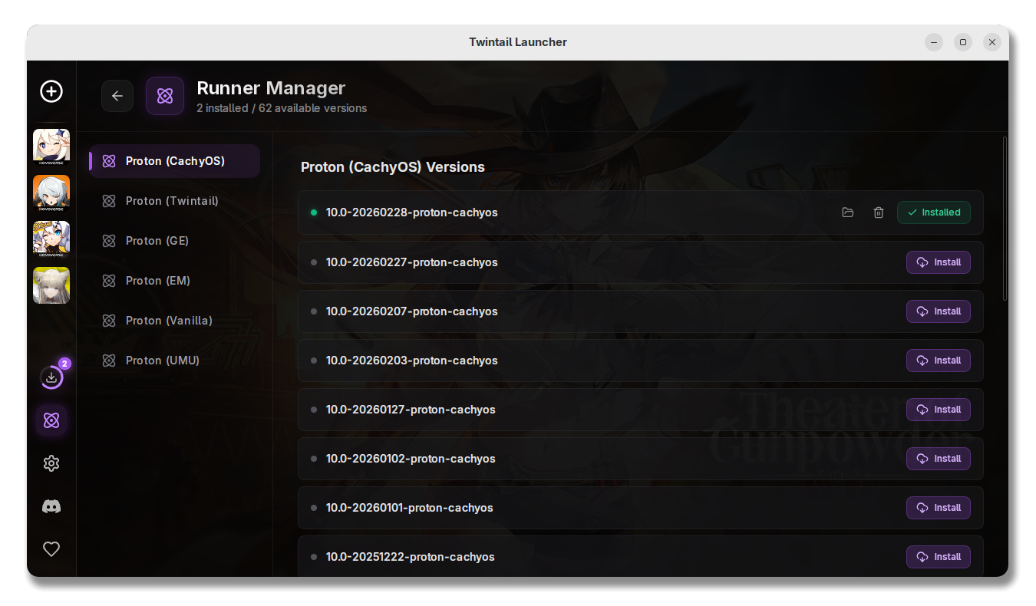Open the Discord icon link
1036x606 pixels.
point(51,506)
